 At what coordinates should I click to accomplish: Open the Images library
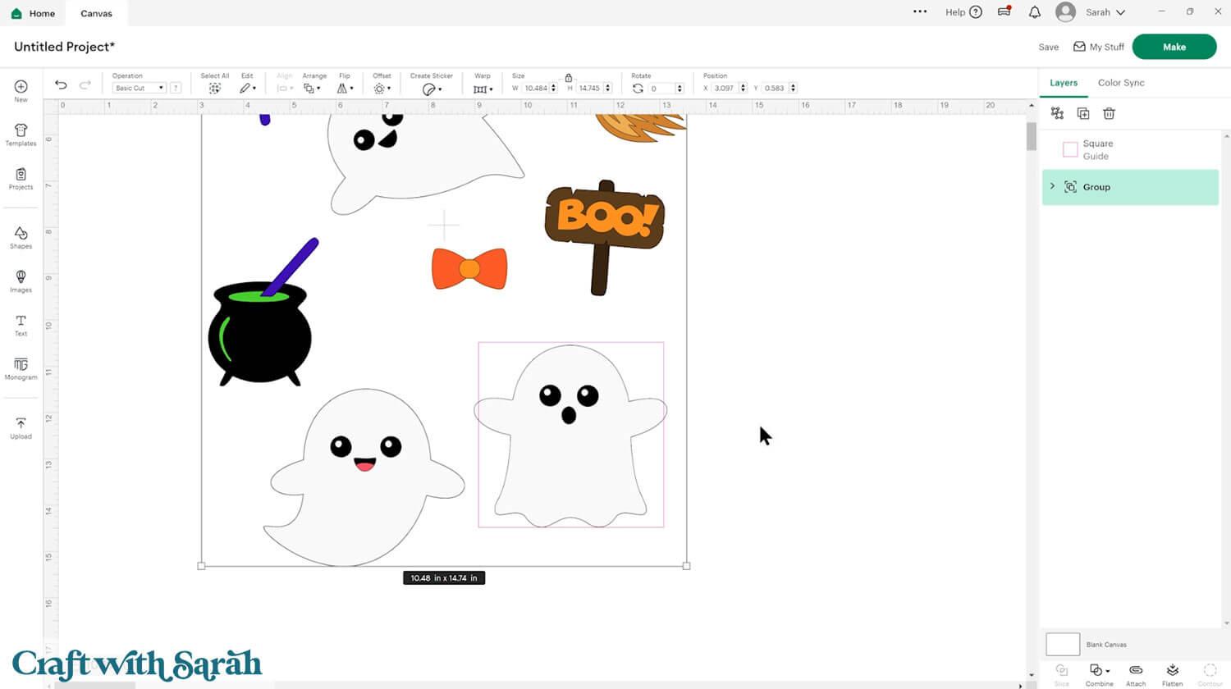pos(21,281)
